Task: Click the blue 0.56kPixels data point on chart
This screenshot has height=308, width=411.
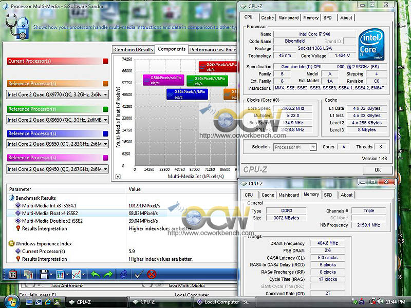Action: pyautogui.click(x=187, y=94)
